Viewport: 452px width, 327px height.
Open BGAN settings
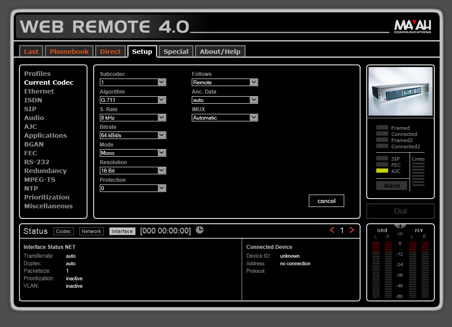pos(34,144)
